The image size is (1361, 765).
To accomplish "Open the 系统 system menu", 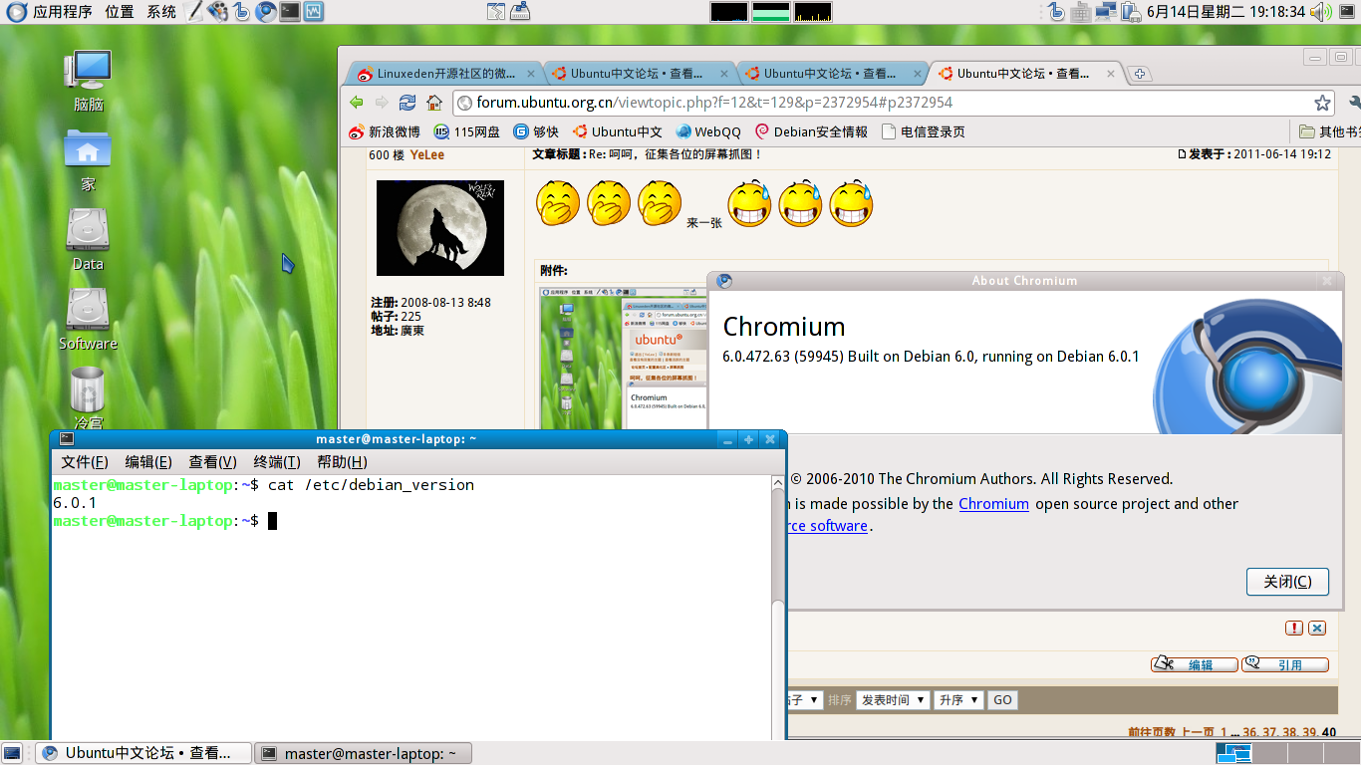I will point(161,12).
